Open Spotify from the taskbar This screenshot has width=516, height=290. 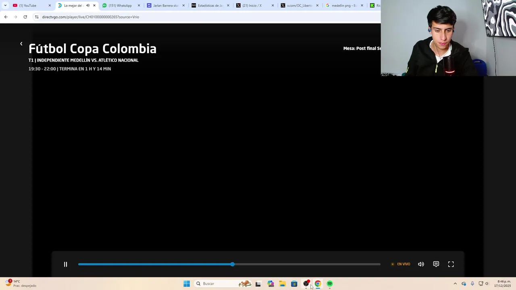330,284
